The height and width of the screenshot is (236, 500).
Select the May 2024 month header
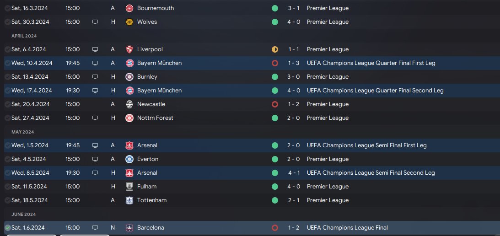coord(23,132)
